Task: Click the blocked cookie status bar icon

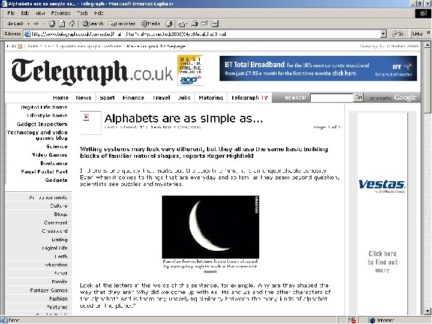Action: click(x=352, y=320)
